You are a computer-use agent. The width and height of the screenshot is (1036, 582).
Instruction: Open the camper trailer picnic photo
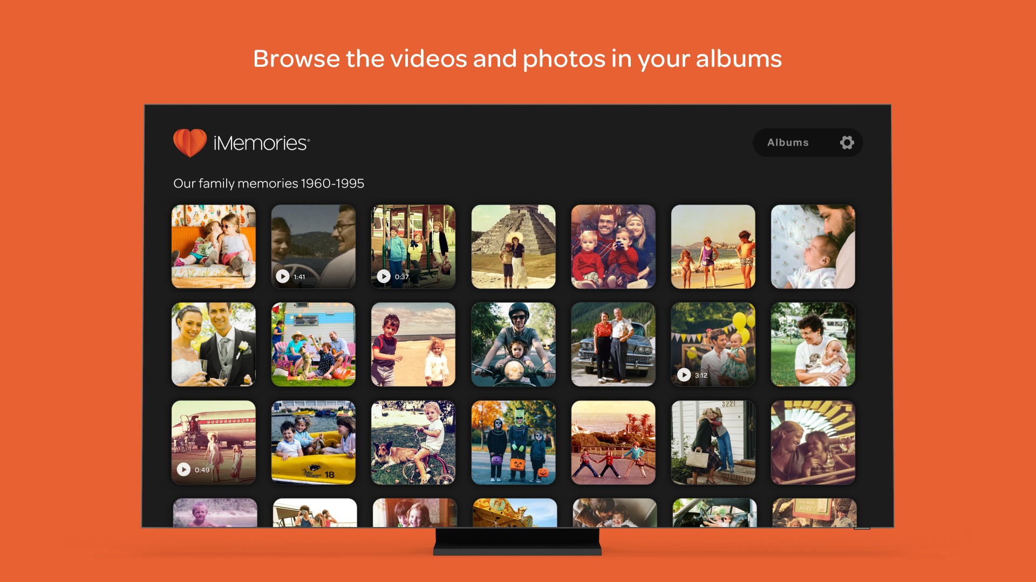(313, 344)
